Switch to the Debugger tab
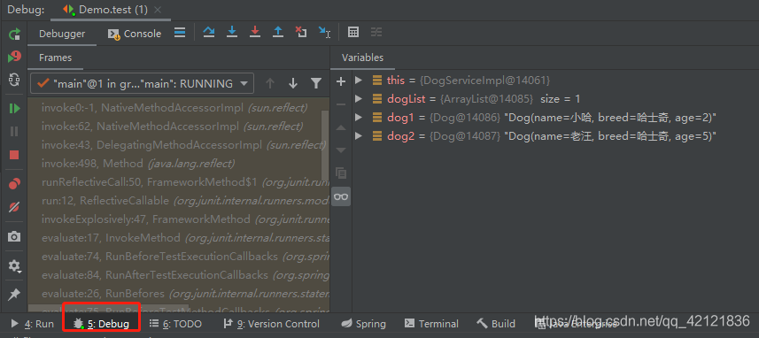 pos(62,34)
